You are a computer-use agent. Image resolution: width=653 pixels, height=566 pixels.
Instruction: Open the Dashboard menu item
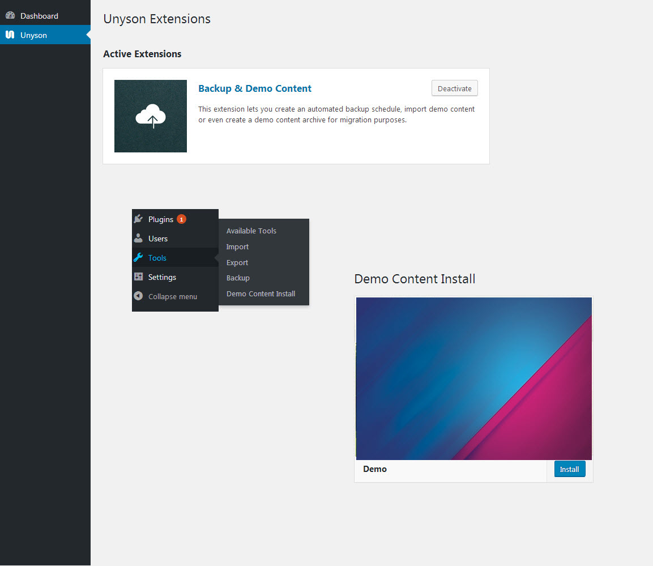pos(39,16)
